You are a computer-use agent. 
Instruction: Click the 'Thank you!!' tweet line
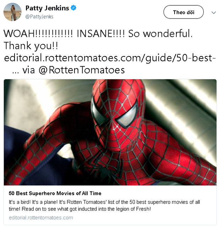[x=31, y=46]
